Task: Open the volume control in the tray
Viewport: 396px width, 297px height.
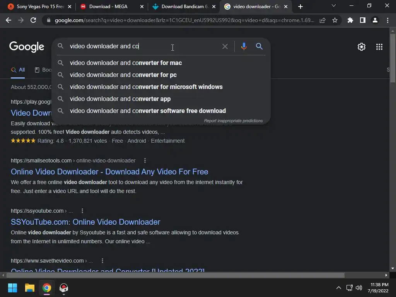Action: [x=358, y=288]
